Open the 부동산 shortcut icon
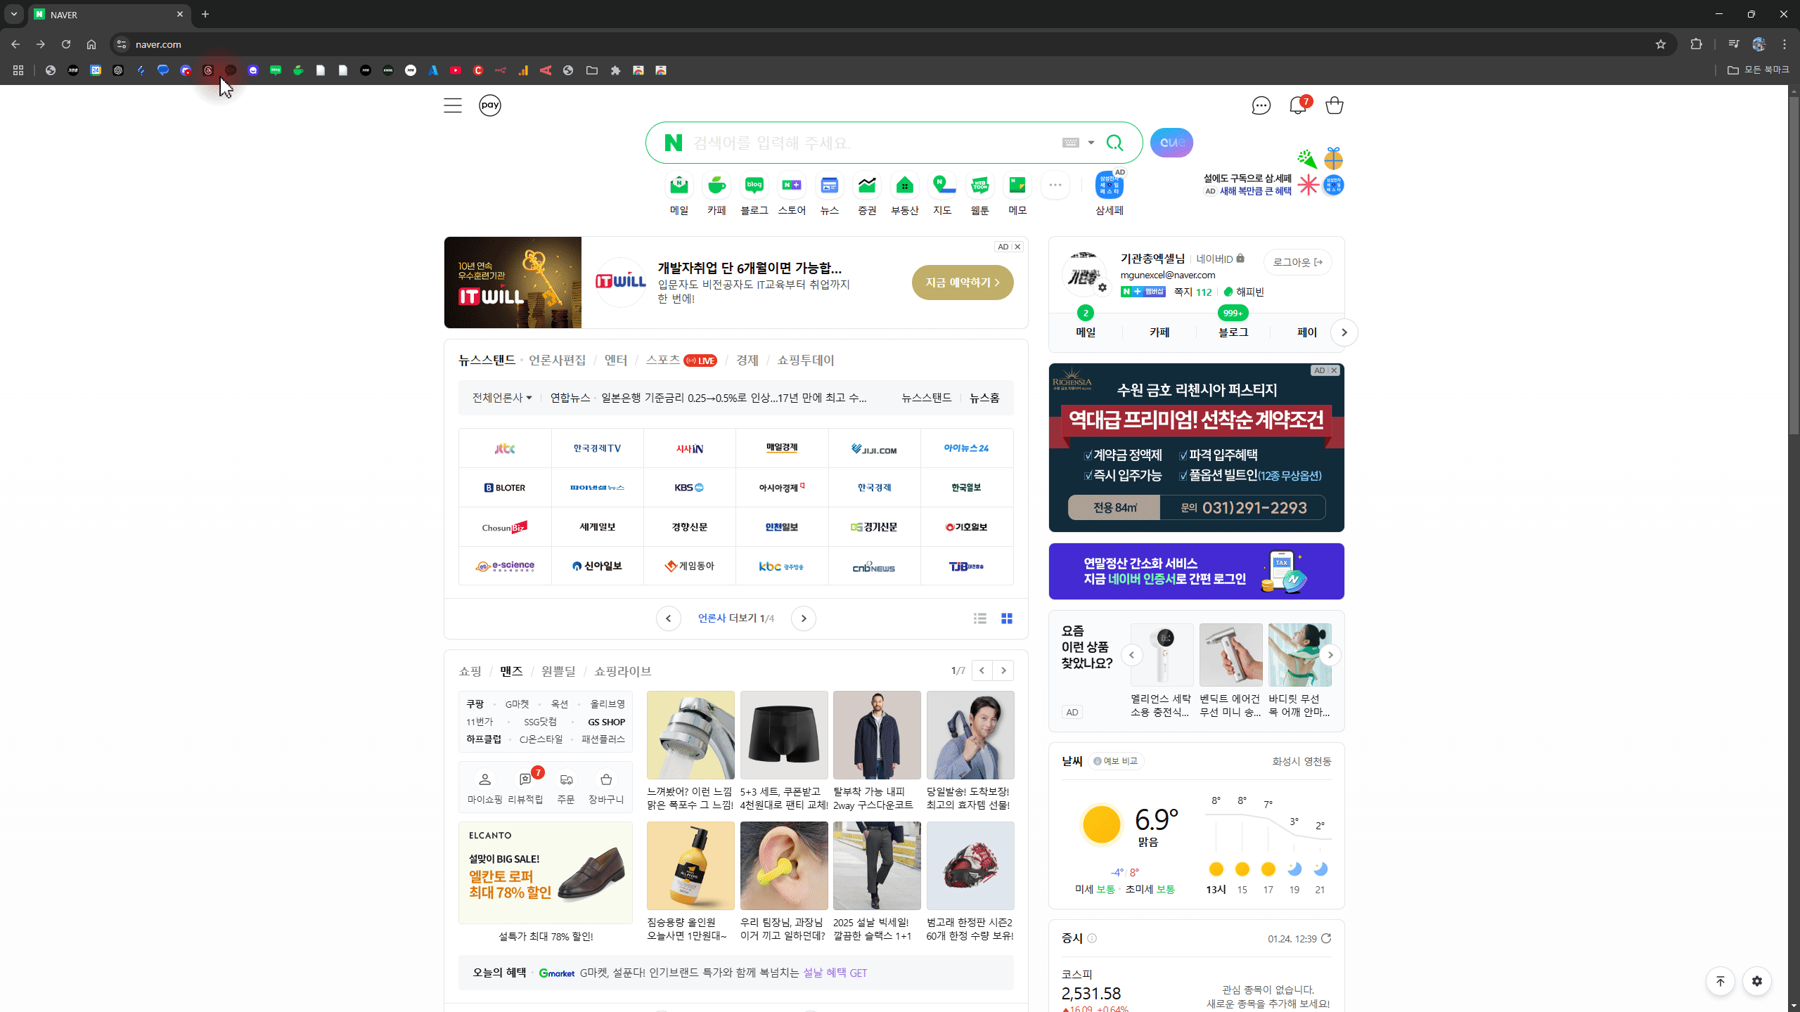The image size is (1800, 1012). point(905,185)
